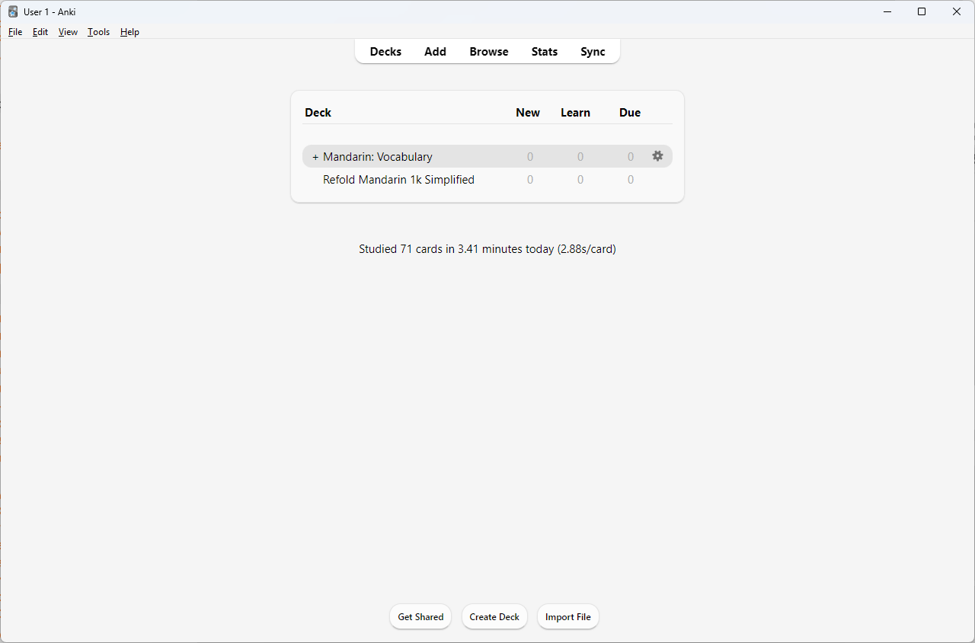This screenshot has width=975, height=643.
Task: Close the Anki window
Action: [957, 11]
